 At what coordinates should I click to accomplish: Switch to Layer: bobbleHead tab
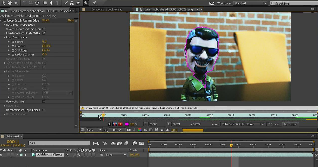click(168, 9)
